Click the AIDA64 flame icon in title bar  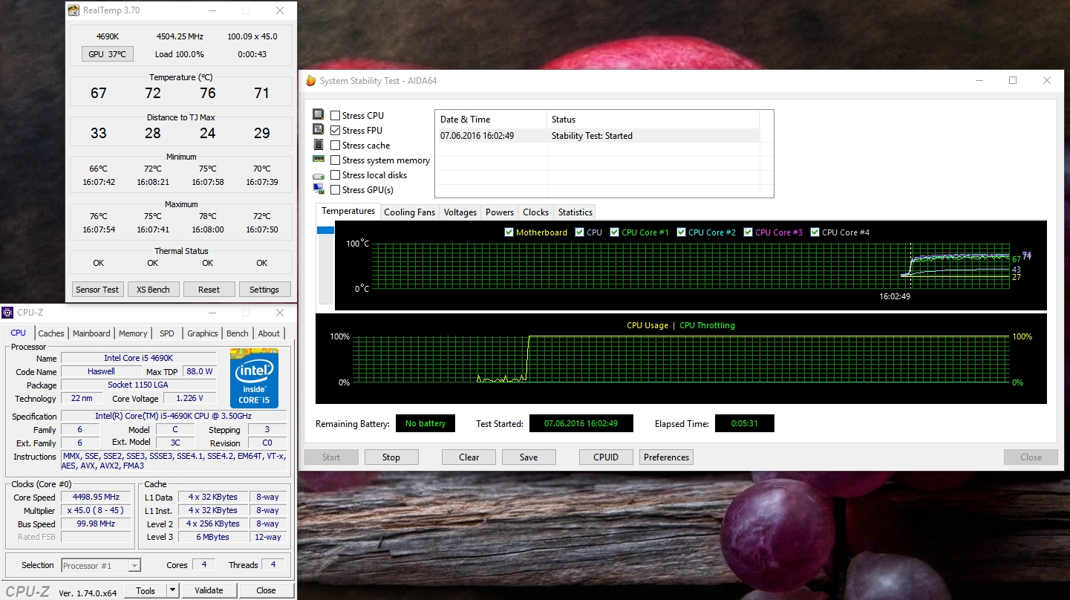pos(311,80)
